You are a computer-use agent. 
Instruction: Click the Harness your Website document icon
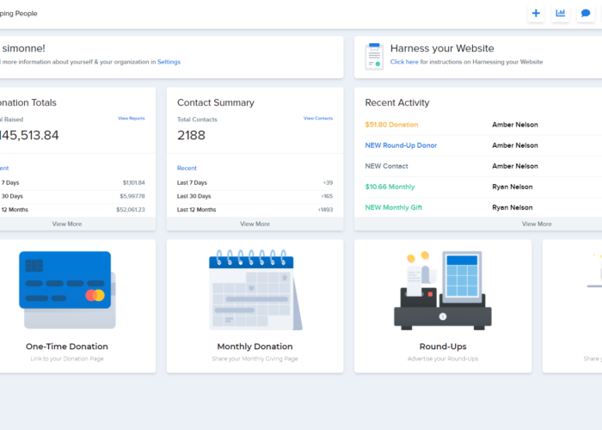click(374, 57)
